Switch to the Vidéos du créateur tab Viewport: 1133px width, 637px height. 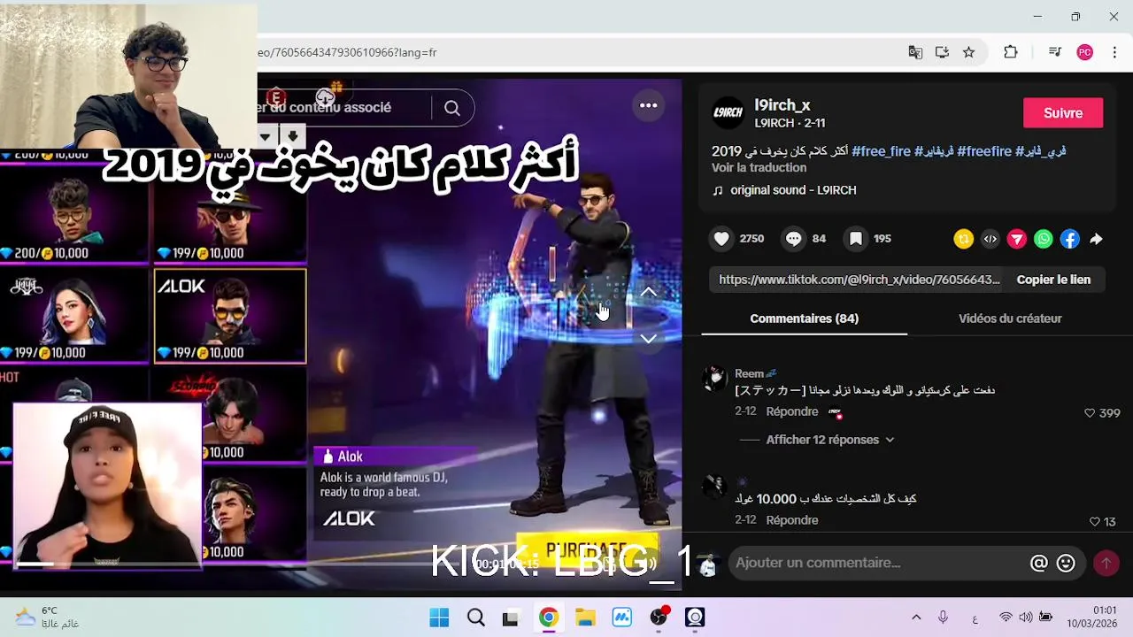pyautogui.click(x=1010, y=318)
